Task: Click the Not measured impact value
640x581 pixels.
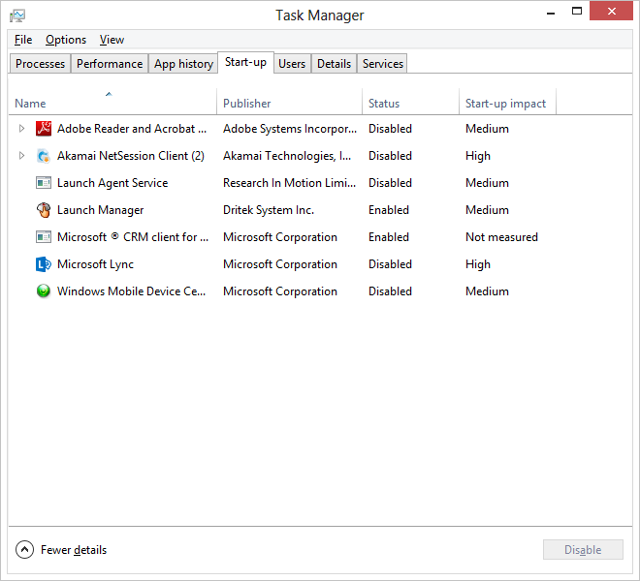Action: tap(501, 237)
